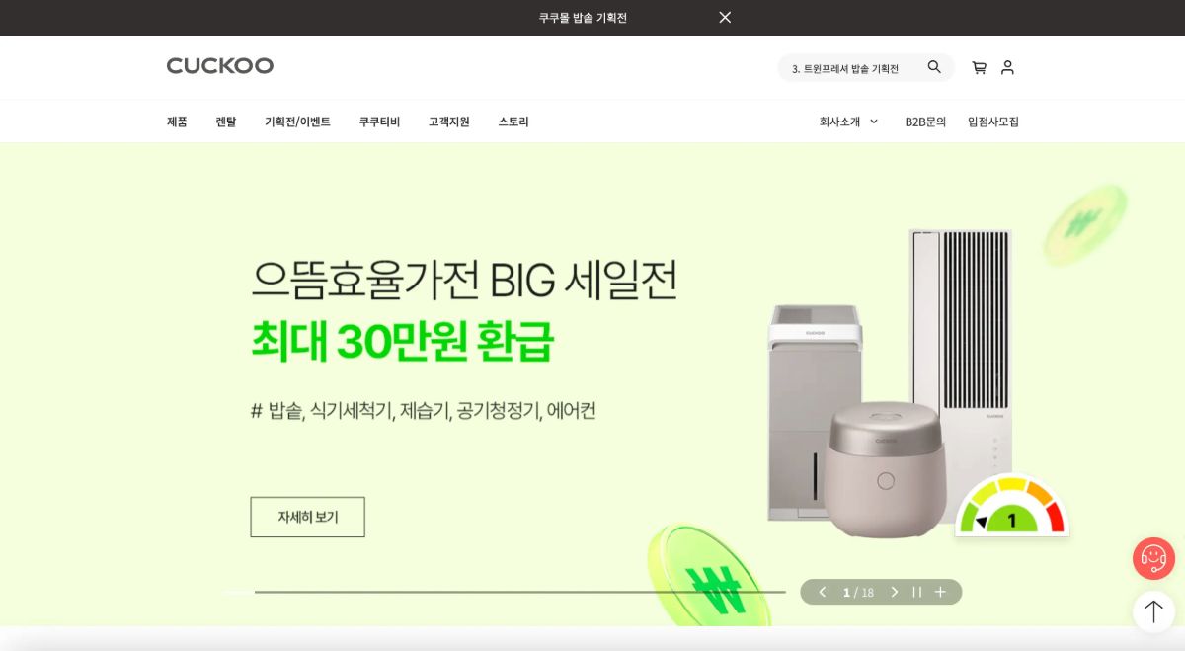This screenshot has width=1185, height=651.
Task: Pause the banner slideshow
Action: click(917, 592)
